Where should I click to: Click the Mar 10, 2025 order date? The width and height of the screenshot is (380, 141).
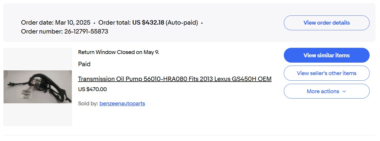[x=73, y=23]
